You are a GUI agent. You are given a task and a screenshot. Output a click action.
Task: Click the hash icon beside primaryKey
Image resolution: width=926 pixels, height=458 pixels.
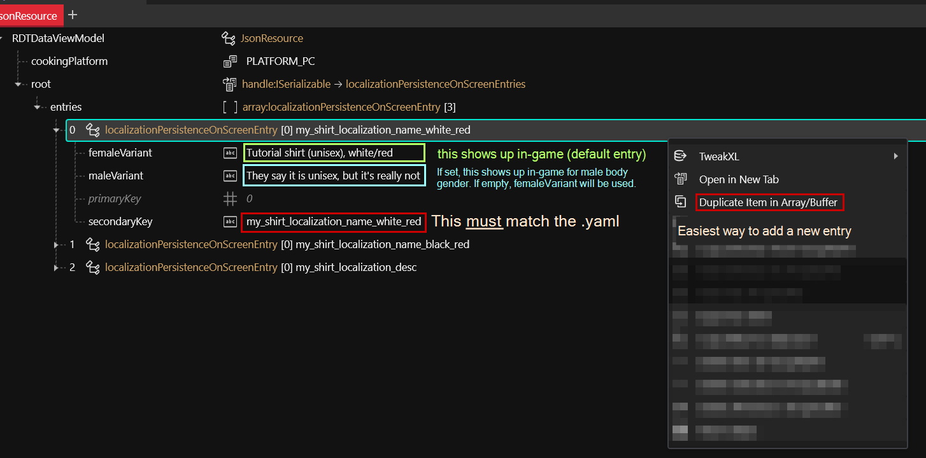[230, 199]
